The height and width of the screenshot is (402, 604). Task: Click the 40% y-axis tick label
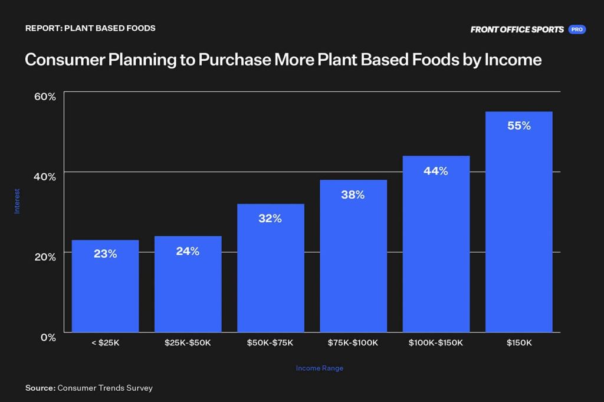coord(45,177)
